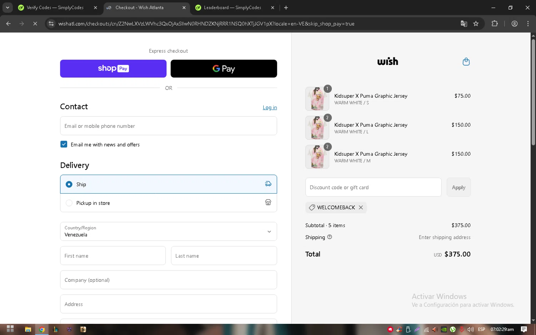This screenshot has height=335, width=536.
Task: Click the address bar URL
Action: click(206, 24)
